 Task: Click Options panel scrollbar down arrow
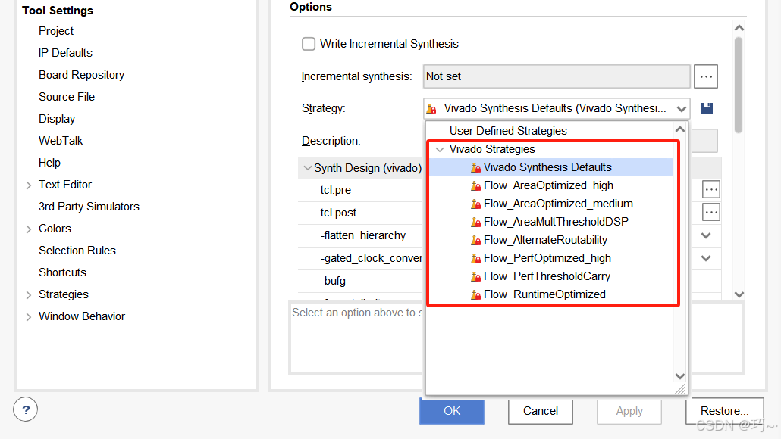739,294
